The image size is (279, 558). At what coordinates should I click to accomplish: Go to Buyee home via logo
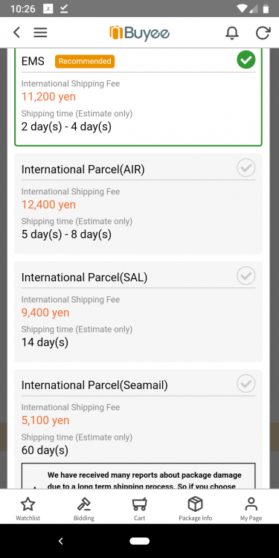pos(140,33)
